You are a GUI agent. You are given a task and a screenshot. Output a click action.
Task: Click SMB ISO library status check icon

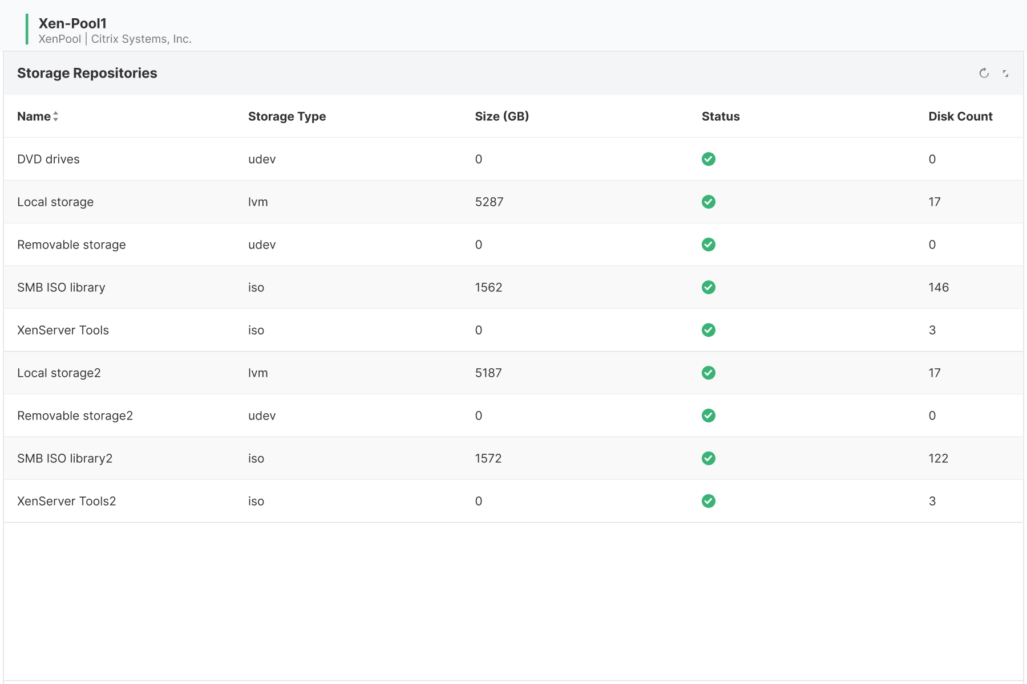[x=709, y=287]
